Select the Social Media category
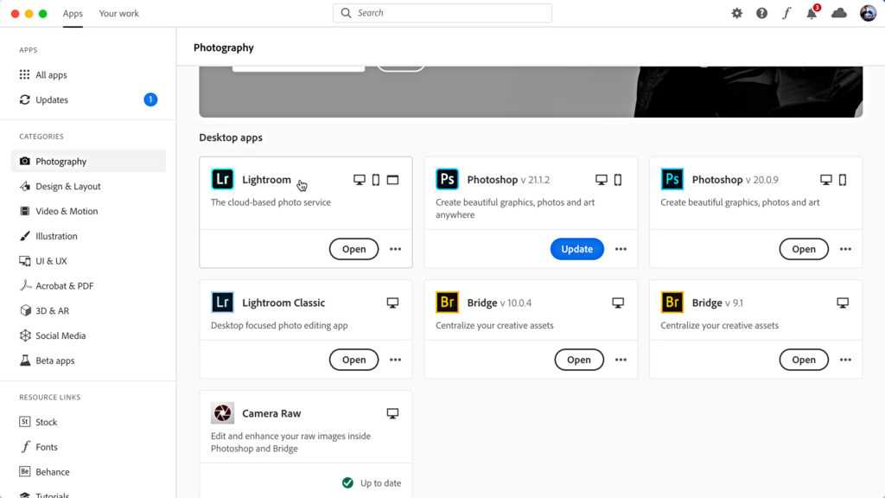 point(88,335)
